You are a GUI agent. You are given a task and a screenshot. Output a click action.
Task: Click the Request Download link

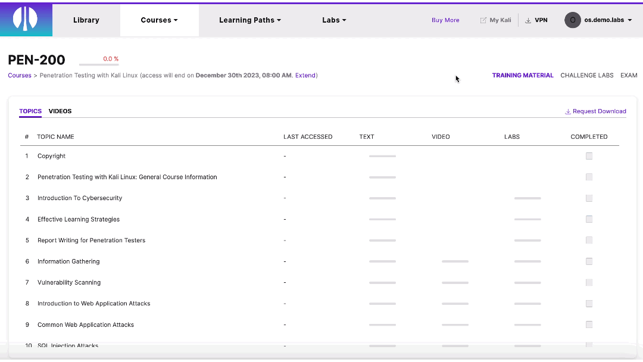(599, 111)
